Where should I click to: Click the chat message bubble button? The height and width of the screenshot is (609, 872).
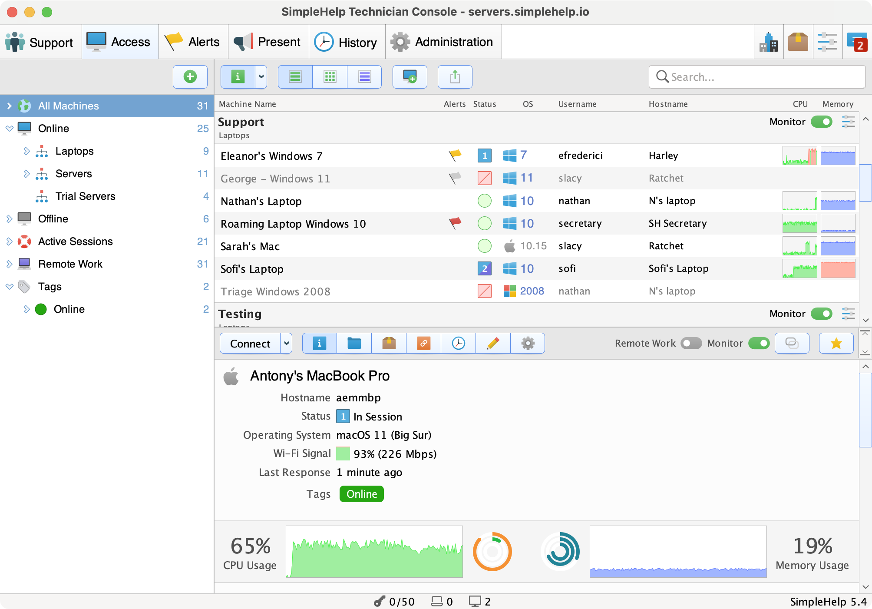point(792,344)
